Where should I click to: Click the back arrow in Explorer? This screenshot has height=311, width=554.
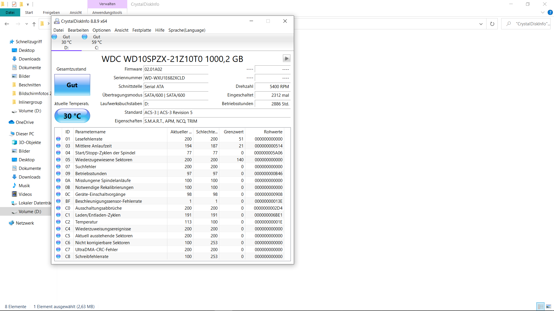7,24
